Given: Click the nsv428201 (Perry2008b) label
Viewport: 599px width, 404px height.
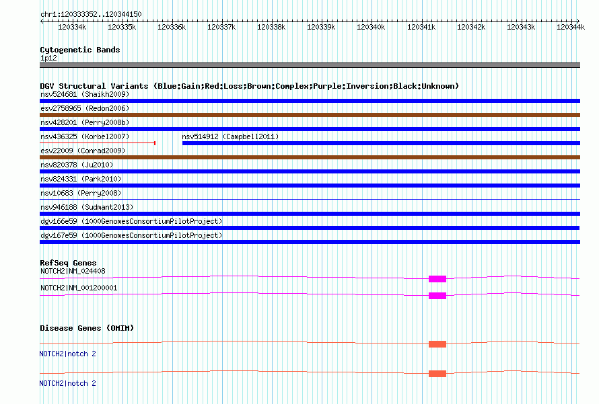Looking at the screenshot, I should (85, 122).
